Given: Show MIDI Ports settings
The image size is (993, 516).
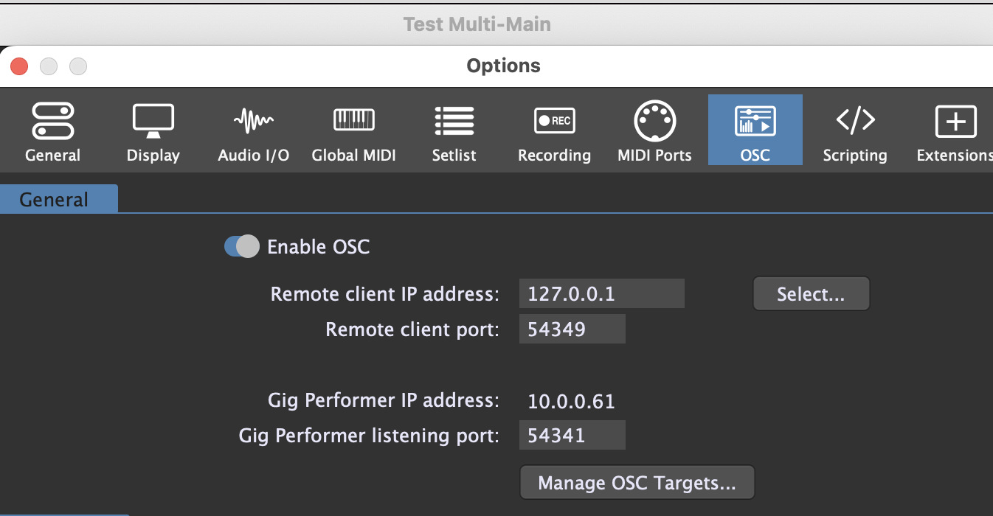Looking at the screenshot, I should (x=654, y=131).
